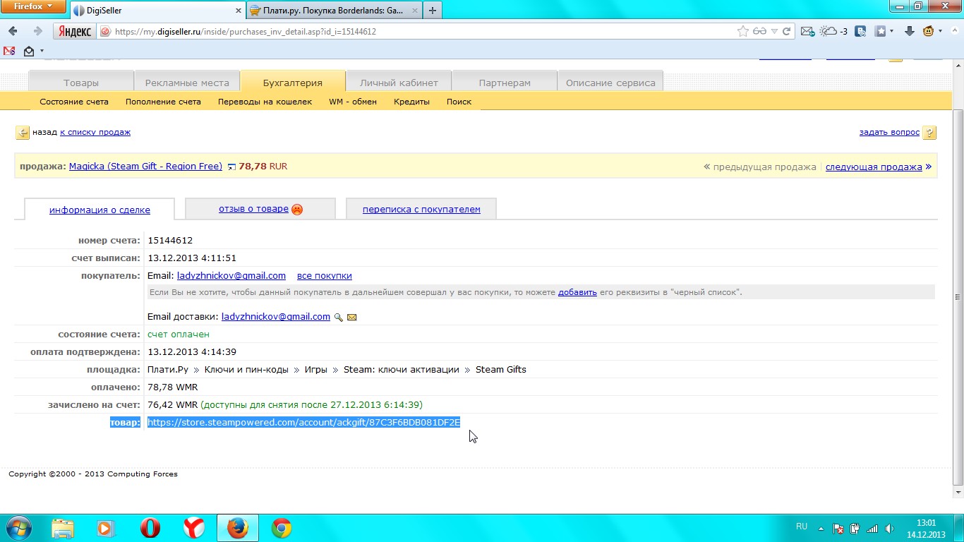Open Gmail notifier icon in bookmarks bar
The image size is (964, 542).
point(9,51)
